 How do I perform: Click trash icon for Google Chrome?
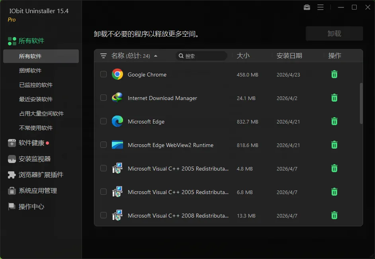334,75
